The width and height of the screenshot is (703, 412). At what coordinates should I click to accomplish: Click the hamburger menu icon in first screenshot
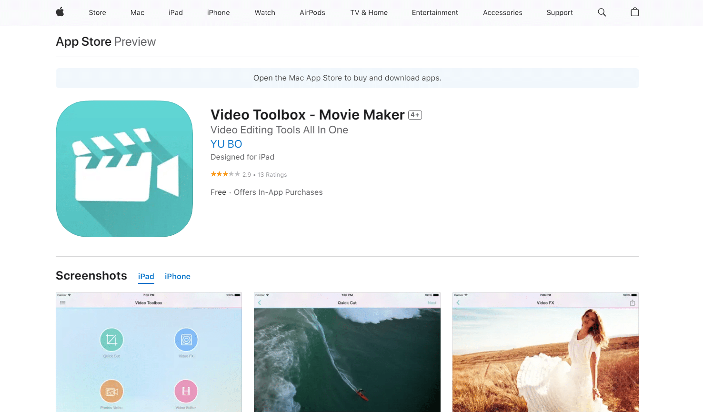pyautogui.click(x=63, y=303)
